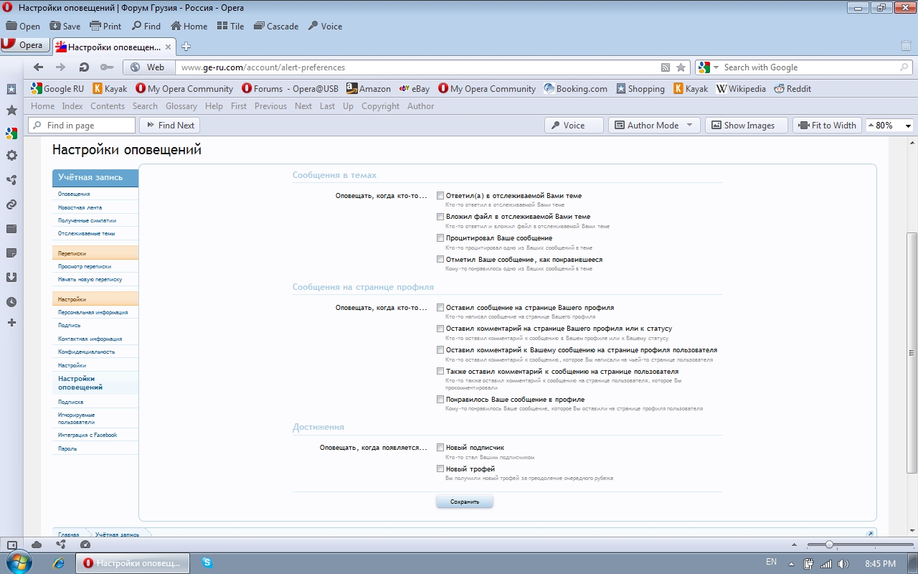Open the Opera main menu

(24, 45)
